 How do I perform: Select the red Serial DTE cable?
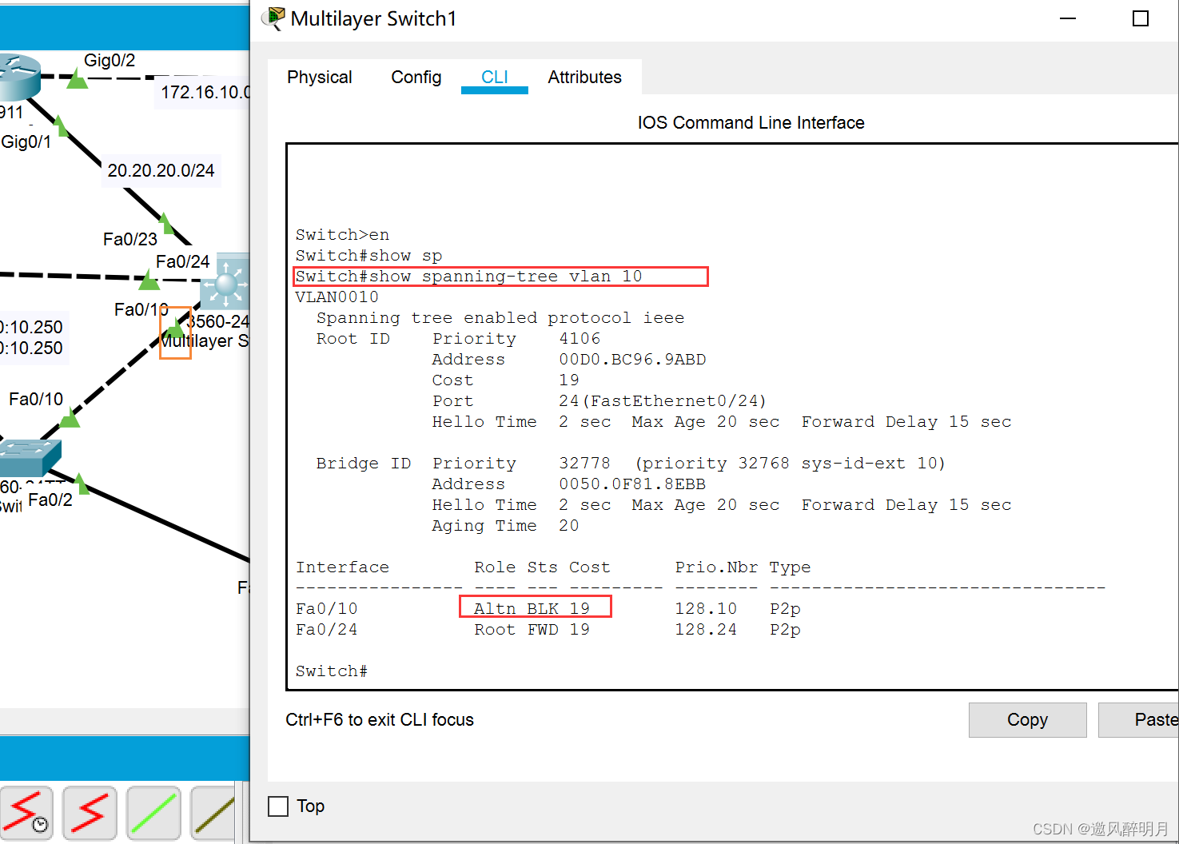click(x=90, y=813)
